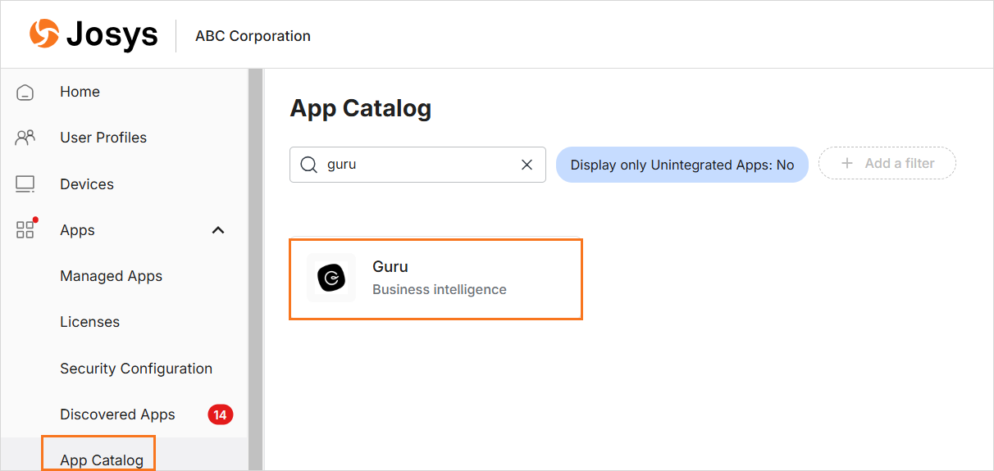Click the guru search field
994x471 pixels.
point(417,165)
